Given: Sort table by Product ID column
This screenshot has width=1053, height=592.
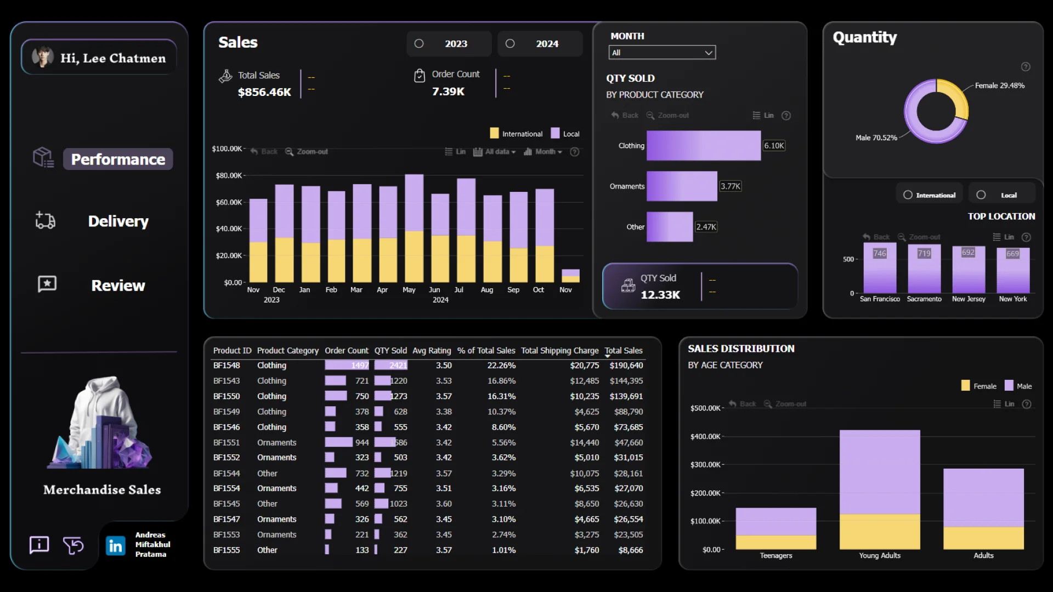Looking at the screenshot, I should [232, 351].
